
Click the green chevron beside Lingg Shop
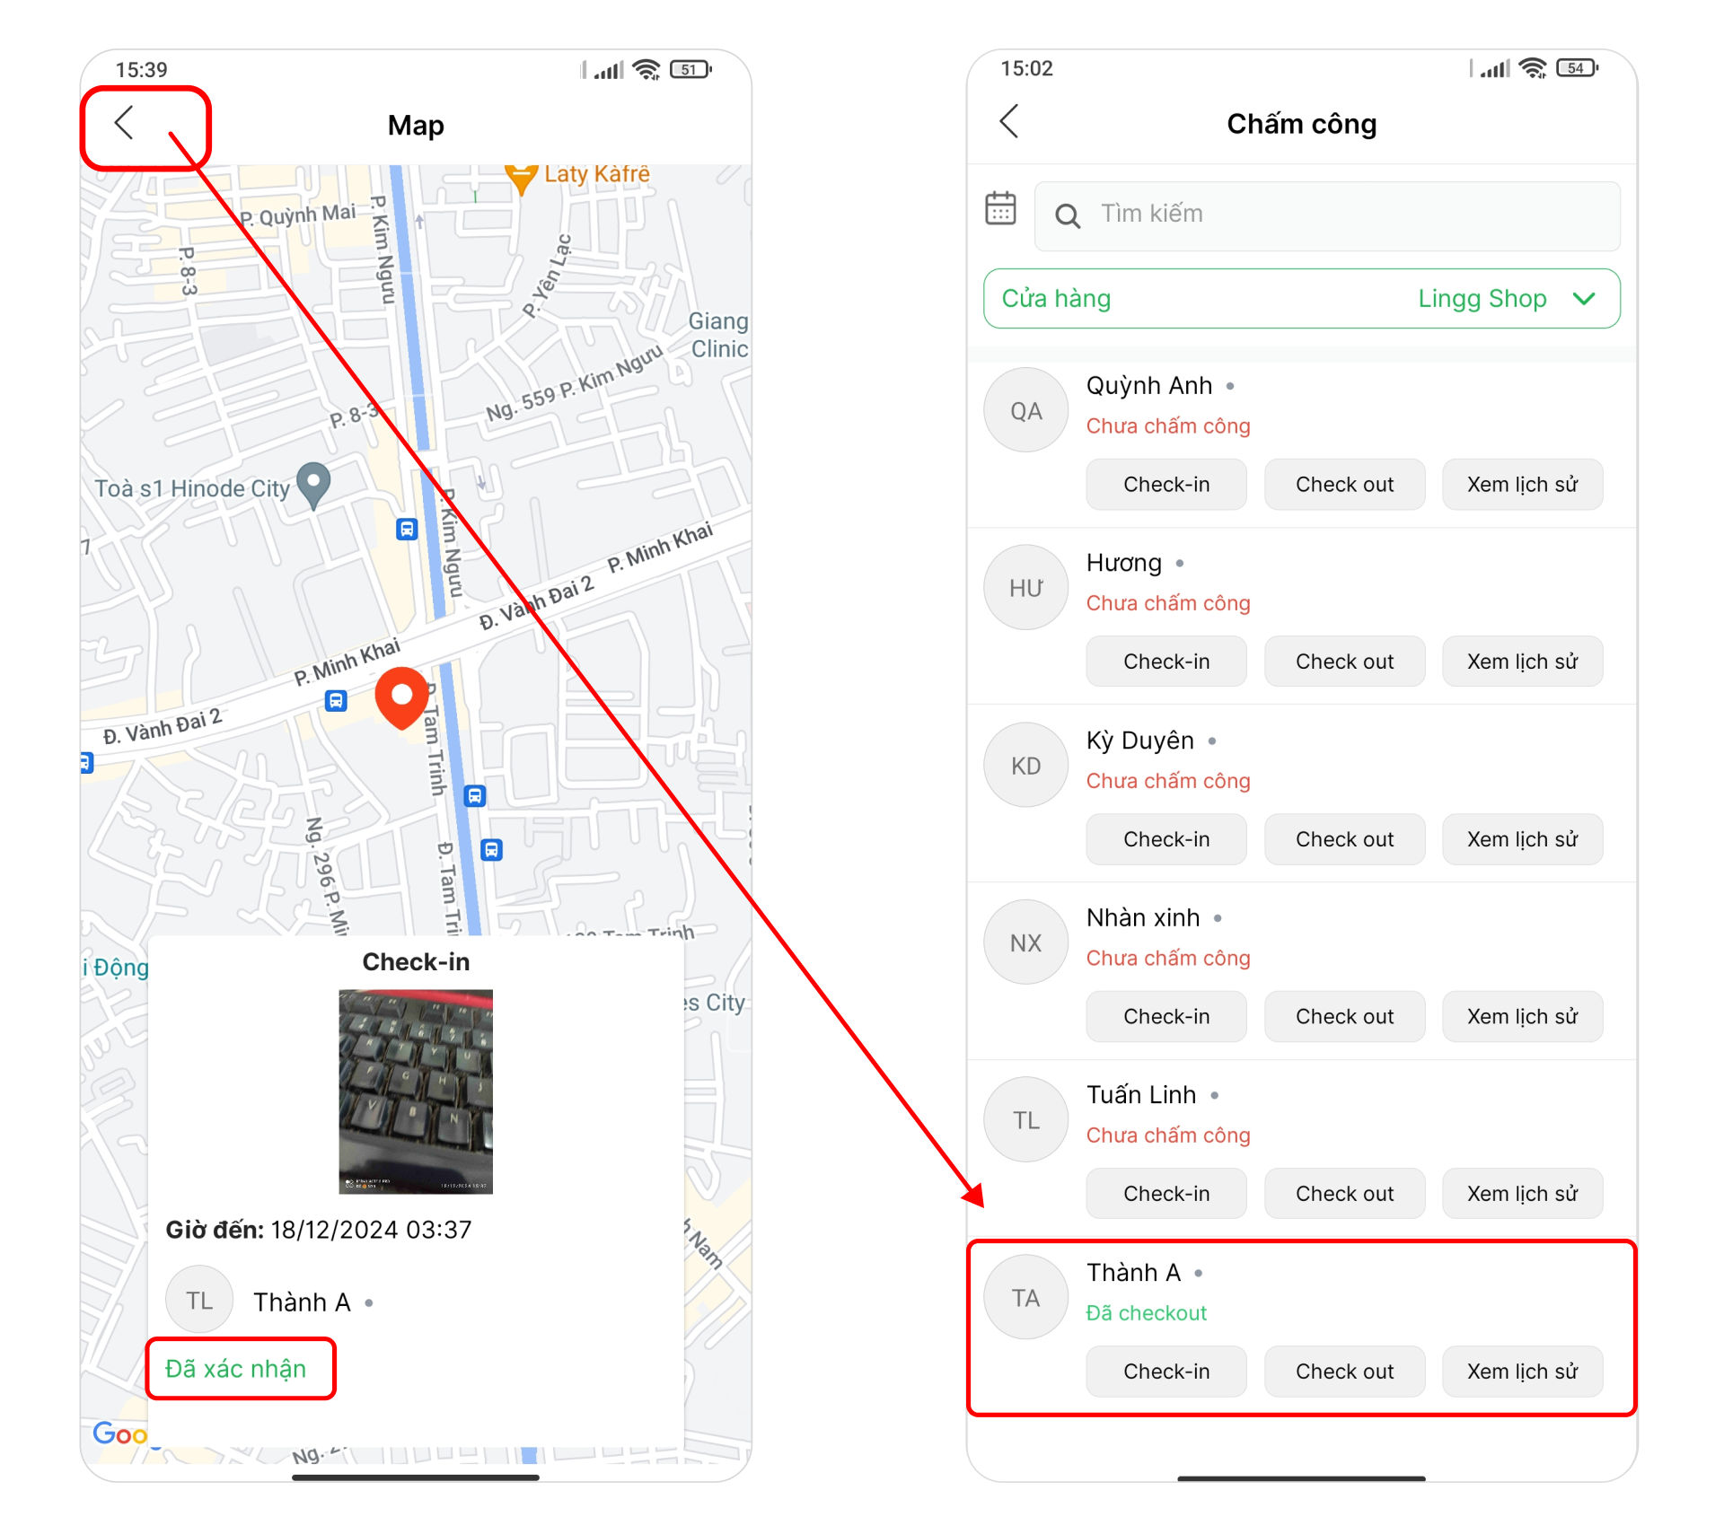(1585, 299)
